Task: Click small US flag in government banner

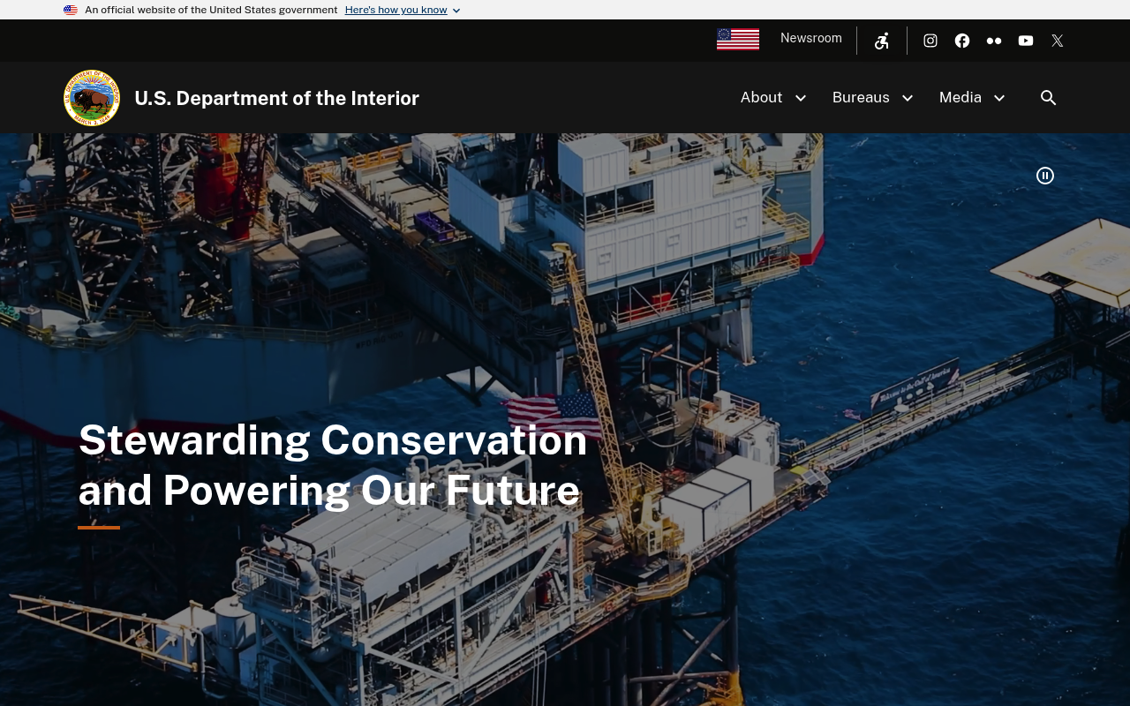Action: pyautogui.click(x=71, y=11)
